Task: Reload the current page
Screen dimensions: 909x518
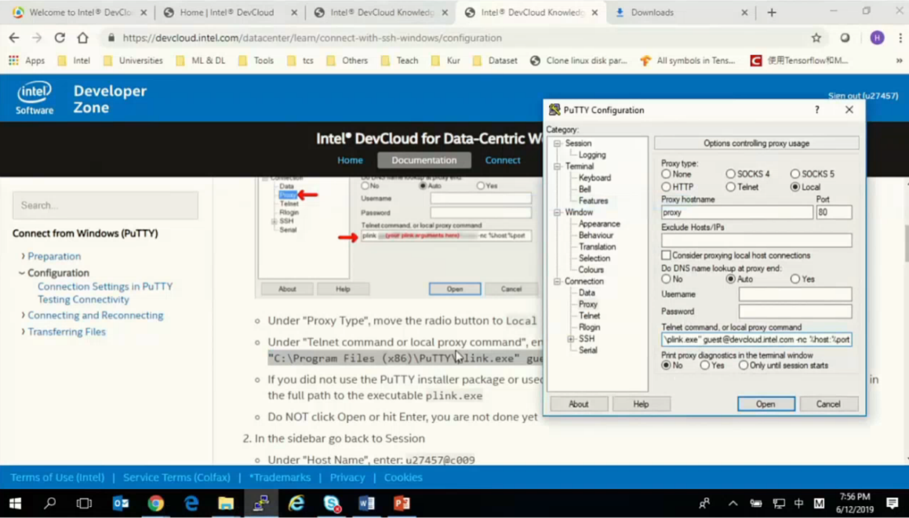Action: click(60, 38)
